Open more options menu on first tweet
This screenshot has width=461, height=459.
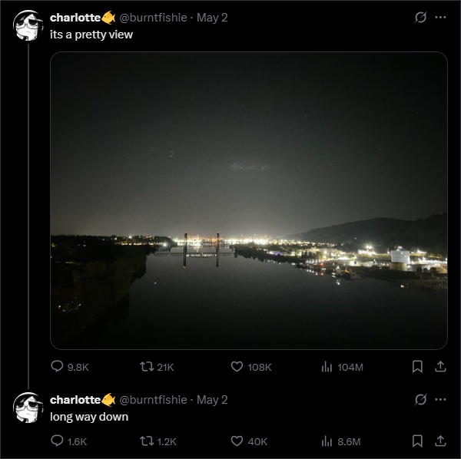pos(440,18)
